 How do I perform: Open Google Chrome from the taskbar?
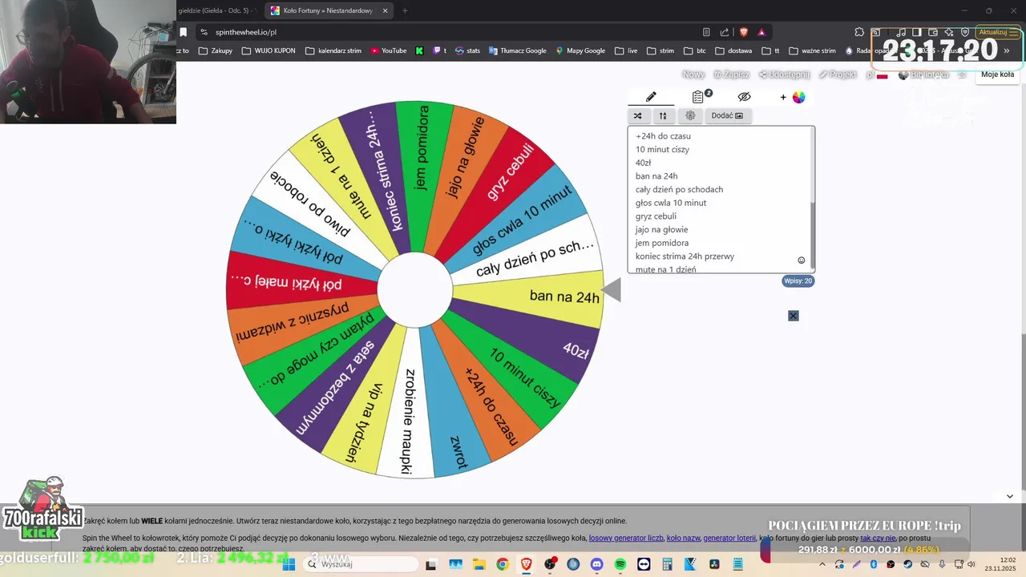pos(502,564)
